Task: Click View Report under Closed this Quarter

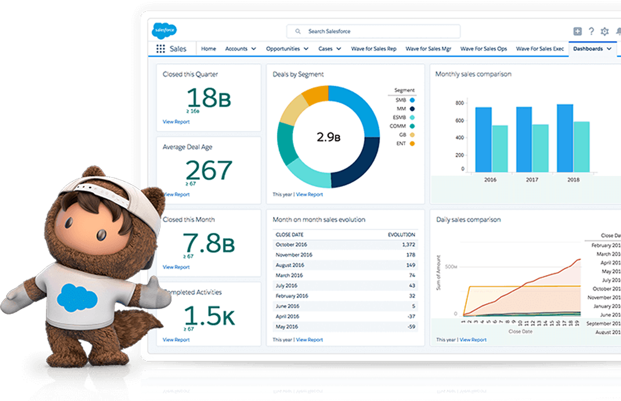Action: (x=176, y=122)
